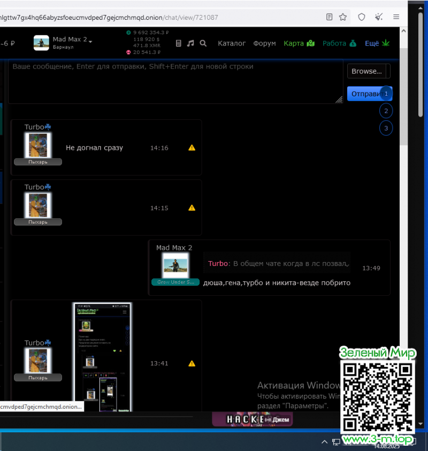The height and width of the screenshot is (451, 428).
Task: Open the browser reader view icon
Action: 330,17
